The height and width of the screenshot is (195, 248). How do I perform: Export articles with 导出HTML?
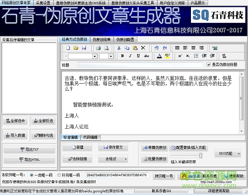29,159
